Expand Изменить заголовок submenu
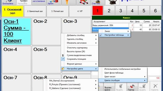Screen dimensions: 163x91 tap(80, 43)
